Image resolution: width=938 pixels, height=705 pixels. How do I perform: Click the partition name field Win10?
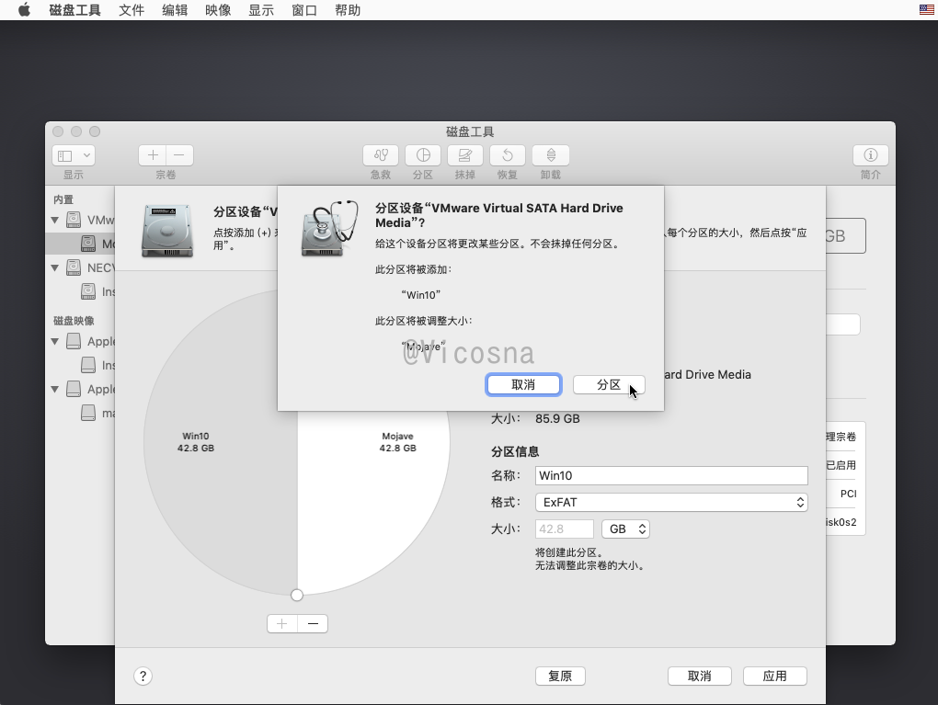coord(671,475)
